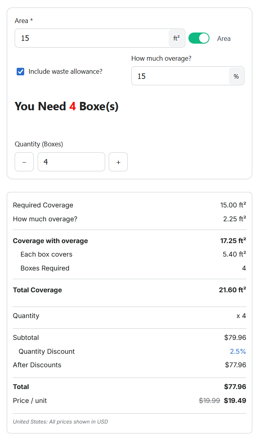The width and height of the screenshot is (263, 441).
Task: Click the Total Coverage value 21.60 ft²
Action: tap(232, 290)
